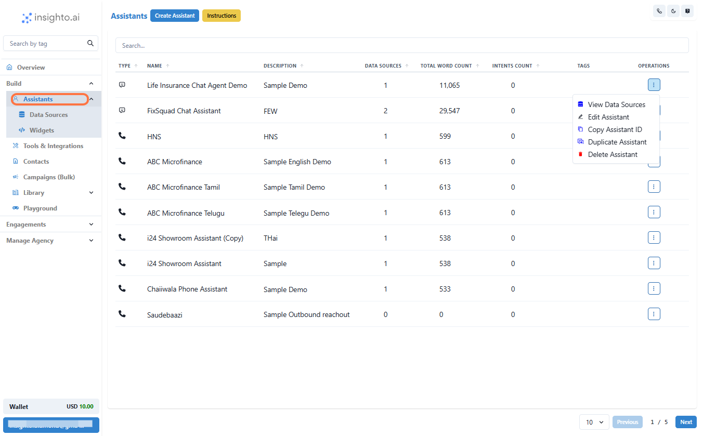Sort by Type column arrow
This screenshot has height=436, width=703.
(x=136, y=66)
